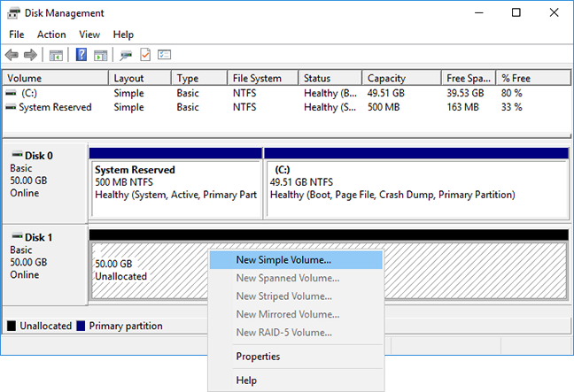
Task: Click the Back arrow toolbar icon
Action: click(12, 55)
